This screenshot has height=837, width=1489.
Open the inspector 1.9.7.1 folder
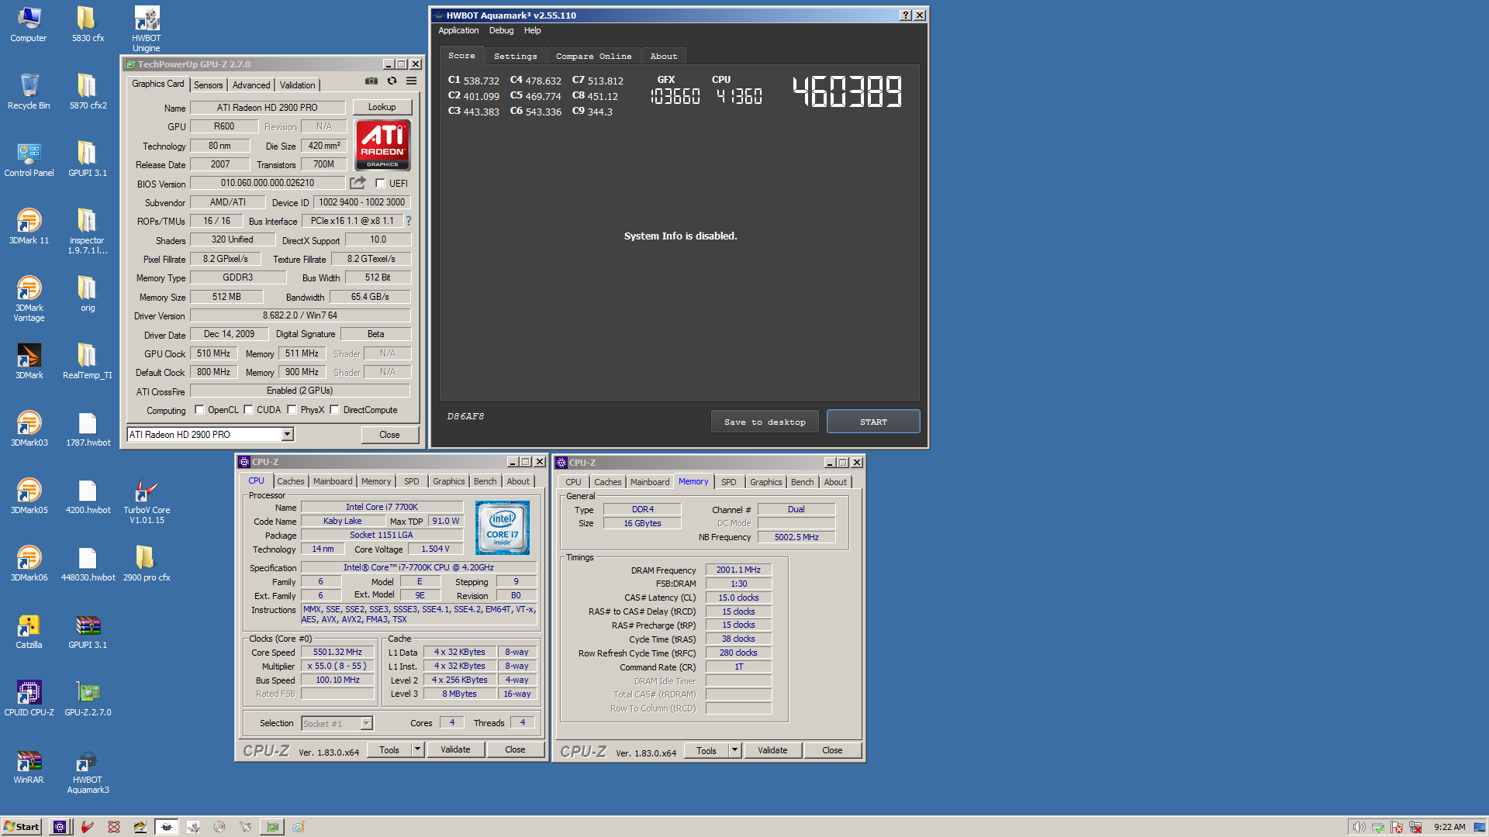[x=88, y=231]
